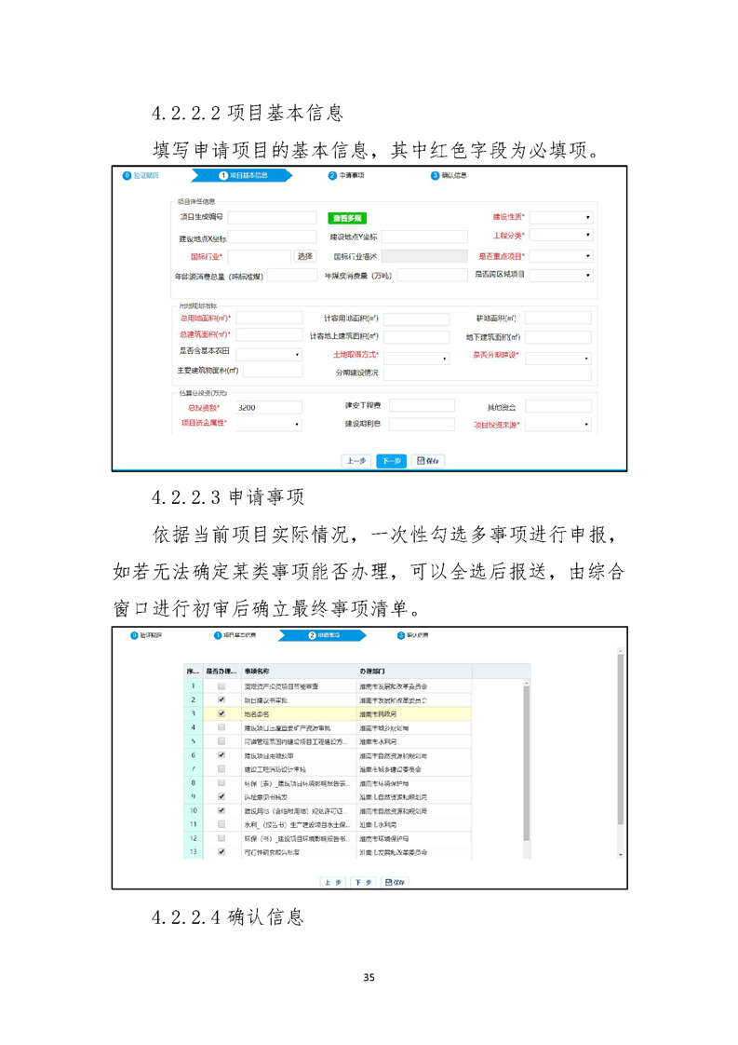Tick the checkbox in item row 1

click(x=221, y=685)
